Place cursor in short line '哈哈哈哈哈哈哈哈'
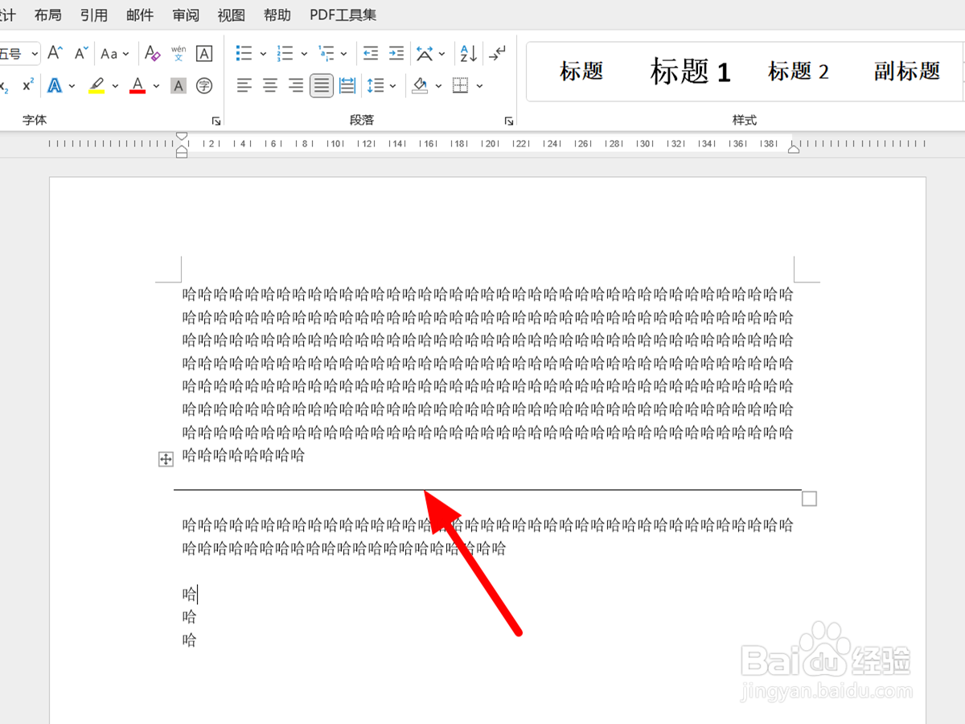The height and width of the screenshot is (724, 965). coord(244,455)
